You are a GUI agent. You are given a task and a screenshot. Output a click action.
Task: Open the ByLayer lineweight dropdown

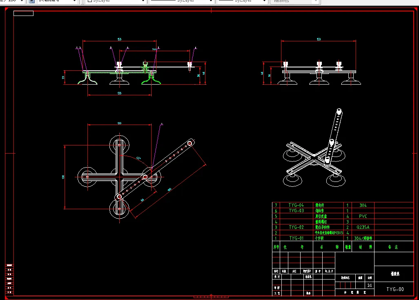pyautogui.click(x=242, y=1)
